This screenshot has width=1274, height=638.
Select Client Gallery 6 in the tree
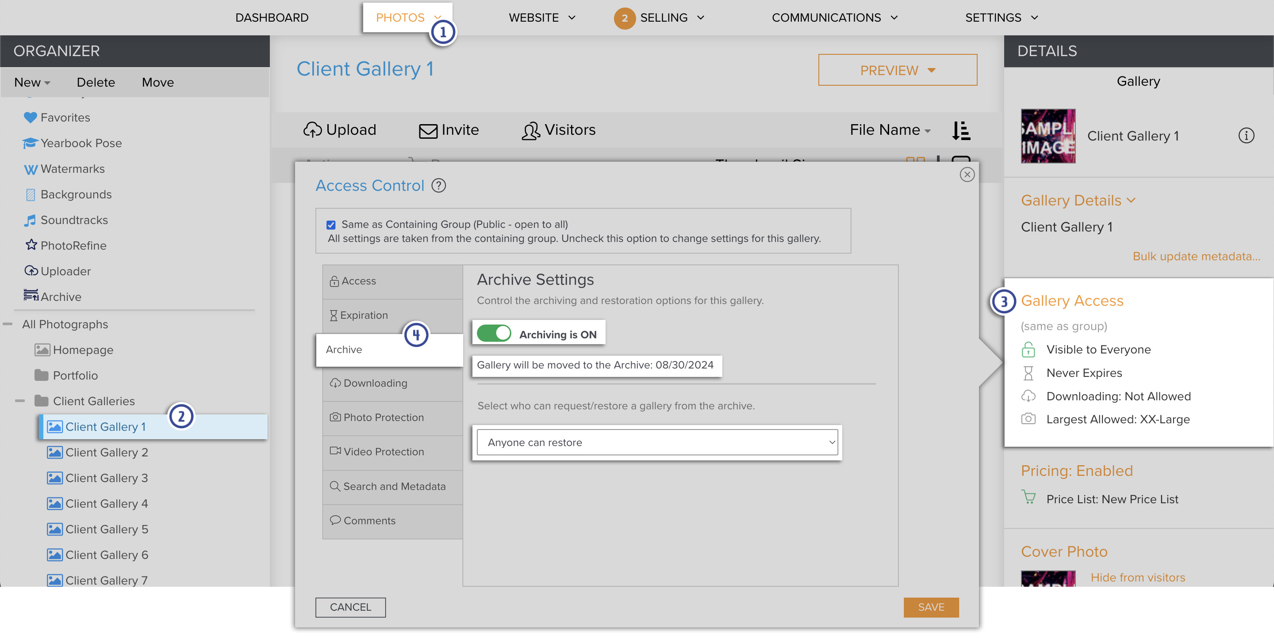(x=107, y=555)
